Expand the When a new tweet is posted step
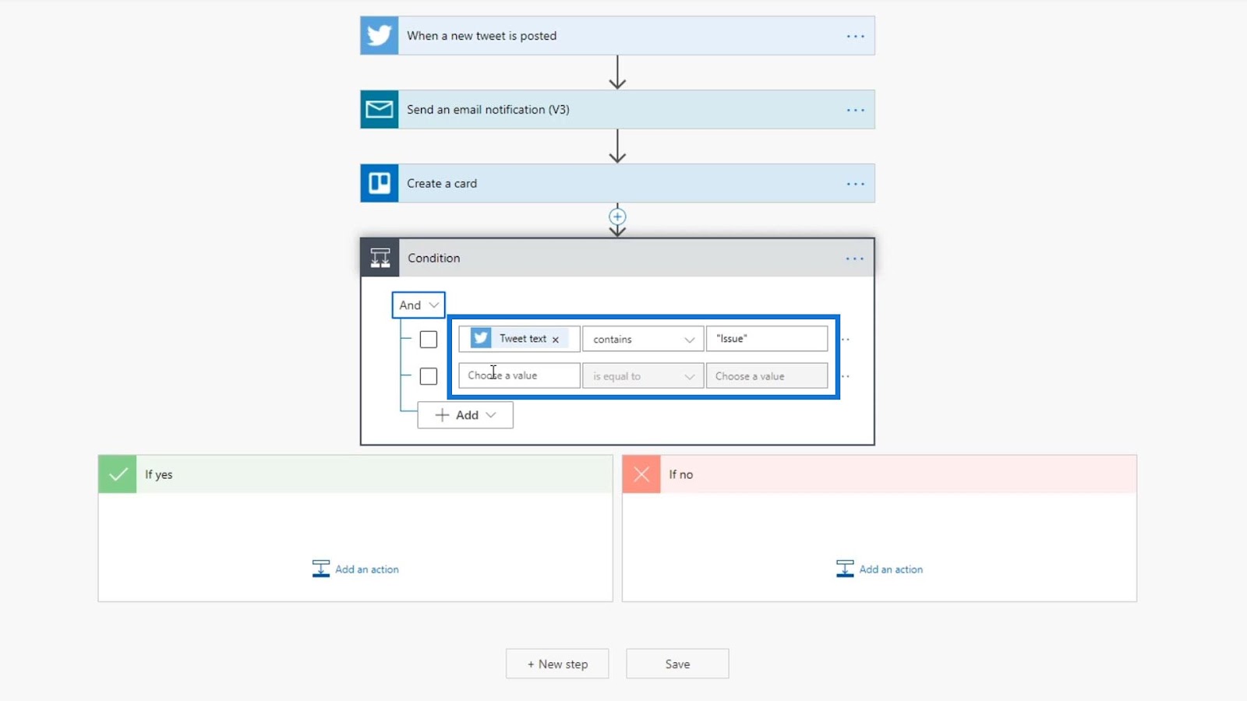Image resolution: width=1247 pixels, height=701 pixels. (617, 36)
